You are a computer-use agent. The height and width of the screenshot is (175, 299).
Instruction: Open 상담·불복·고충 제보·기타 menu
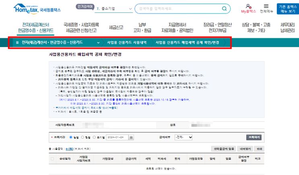[256, 28]
